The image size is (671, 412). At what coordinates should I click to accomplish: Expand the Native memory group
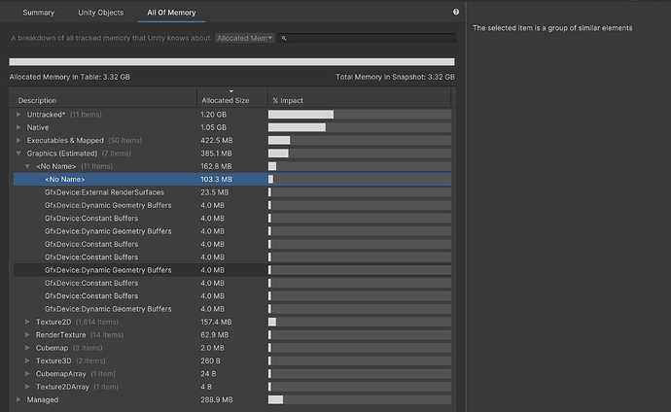pyautogui.click(x=18, y=127)
